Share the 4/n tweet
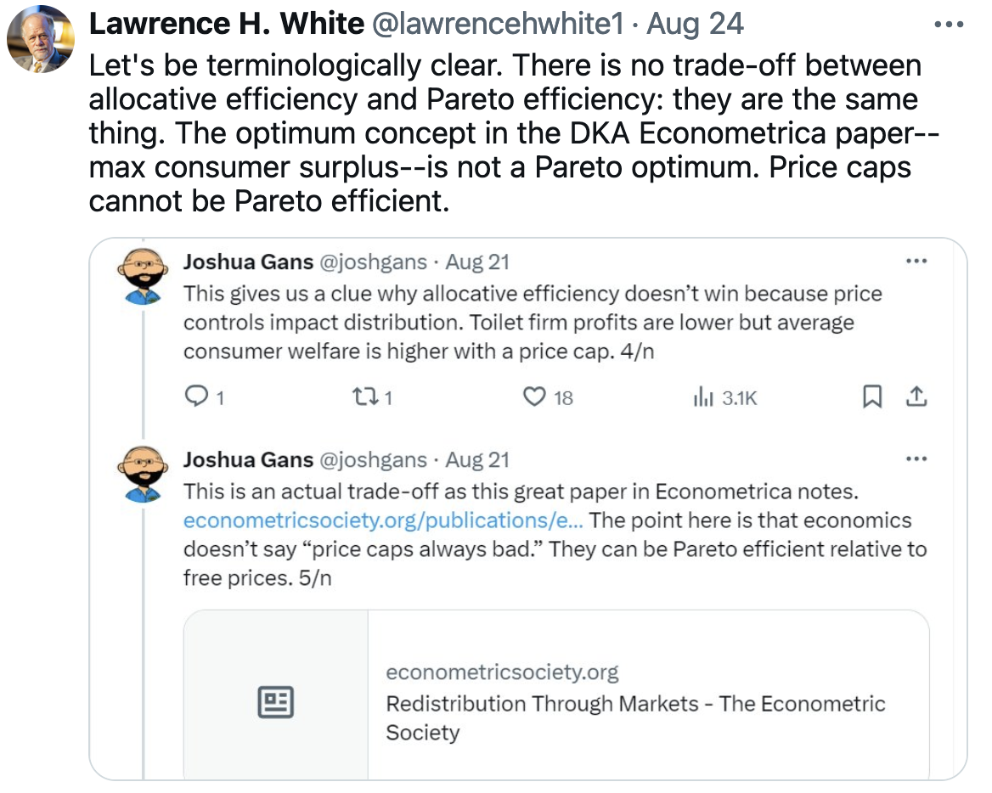992x793 pixels. [916, 396]
